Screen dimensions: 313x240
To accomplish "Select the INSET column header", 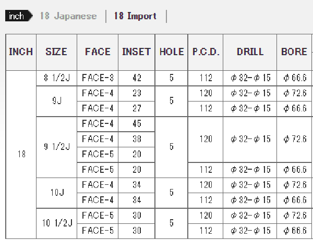I will click(136, 52).
